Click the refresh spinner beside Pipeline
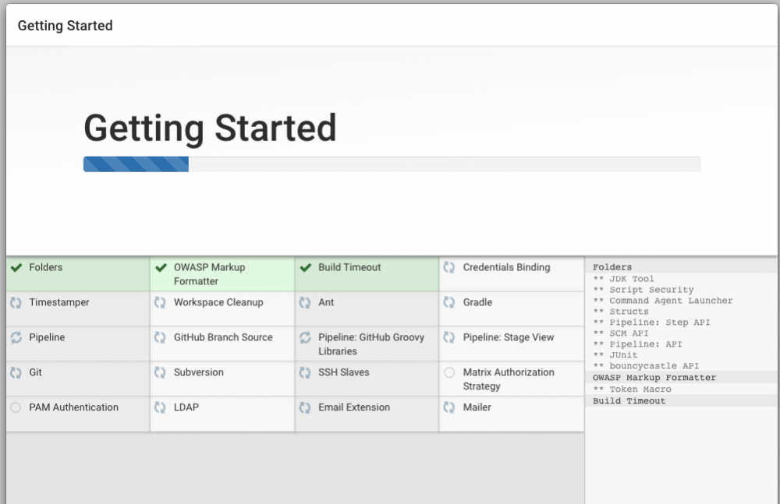The width and height of the screenshot is (780, 504). click(16, 337)
